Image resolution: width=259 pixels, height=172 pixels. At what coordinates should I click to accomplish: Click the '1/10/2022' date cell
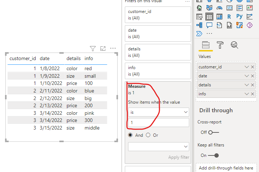tap(51, 83)
